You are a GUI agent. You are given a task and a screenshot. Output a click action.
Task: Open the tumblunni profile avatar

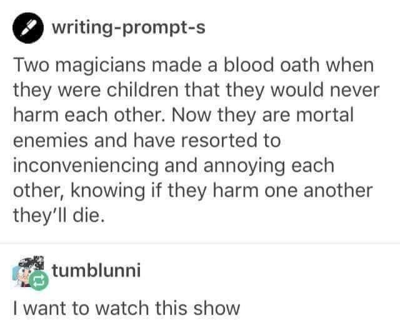[28, 271]
